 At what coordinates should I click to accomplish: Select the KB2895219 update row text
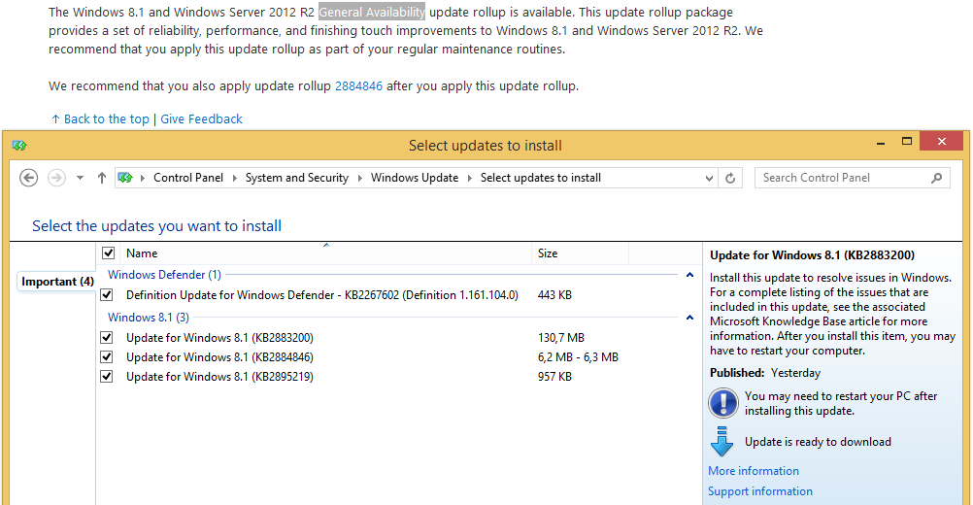coord(219,376)
